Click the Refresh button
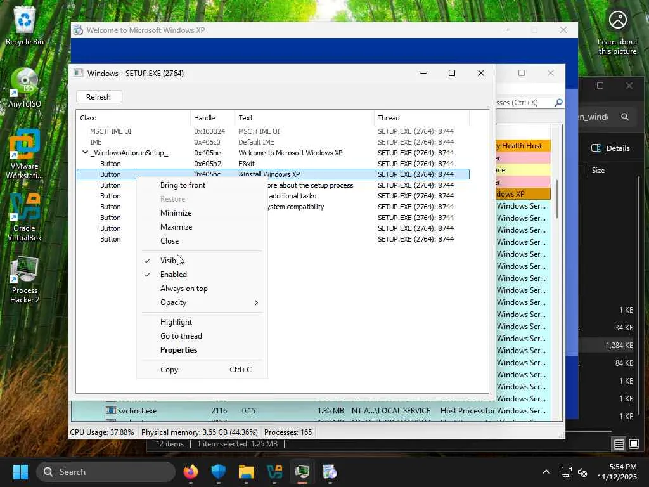The width and height of the screenshot is (649, 487). 99,97
